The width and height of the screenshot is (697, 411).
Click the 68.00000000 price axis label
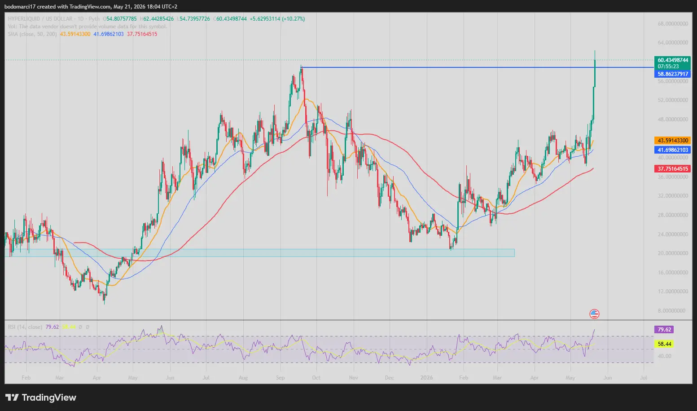tap(673, 24)
